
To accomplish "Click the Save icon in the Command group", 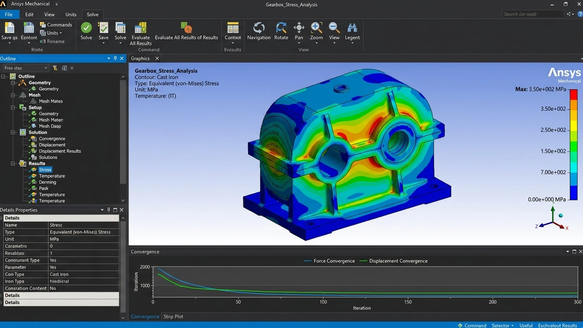I will click(103, 28).
